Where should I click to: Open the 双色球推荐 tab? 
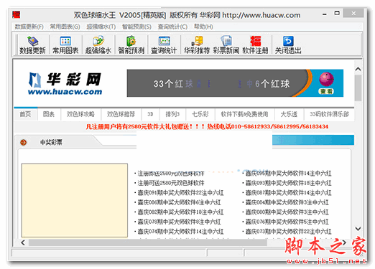coord(121,114)
